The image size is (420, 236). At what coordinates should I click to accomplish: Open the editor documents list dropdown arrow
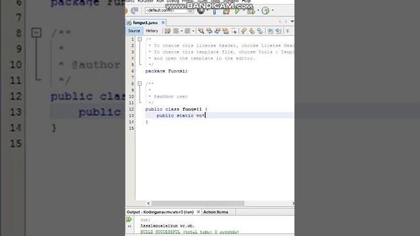coord(292,21)
